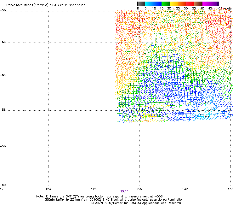The width and height of the screenshot is (233, 205).
Task: Click the 126 longitude axis label
Action: click(x=94, y=189)
